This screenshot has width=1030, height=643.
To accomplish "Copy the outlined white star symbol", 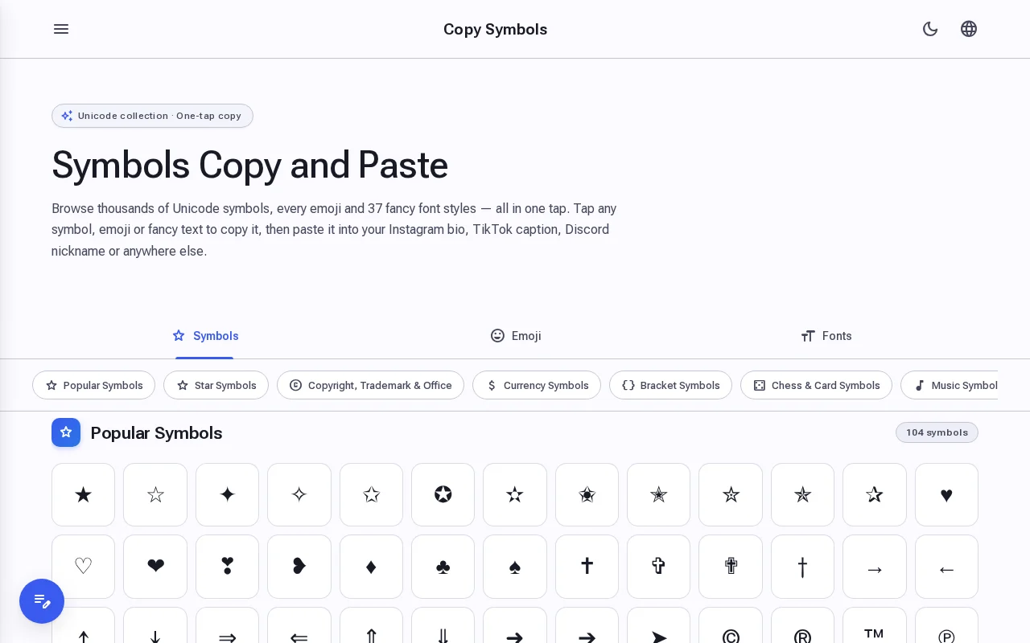I will (x=155, y=494).
